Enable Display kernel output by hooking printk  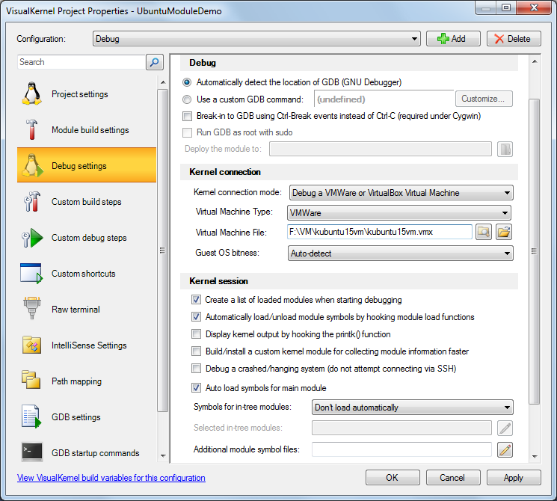[x=196, y=334]
